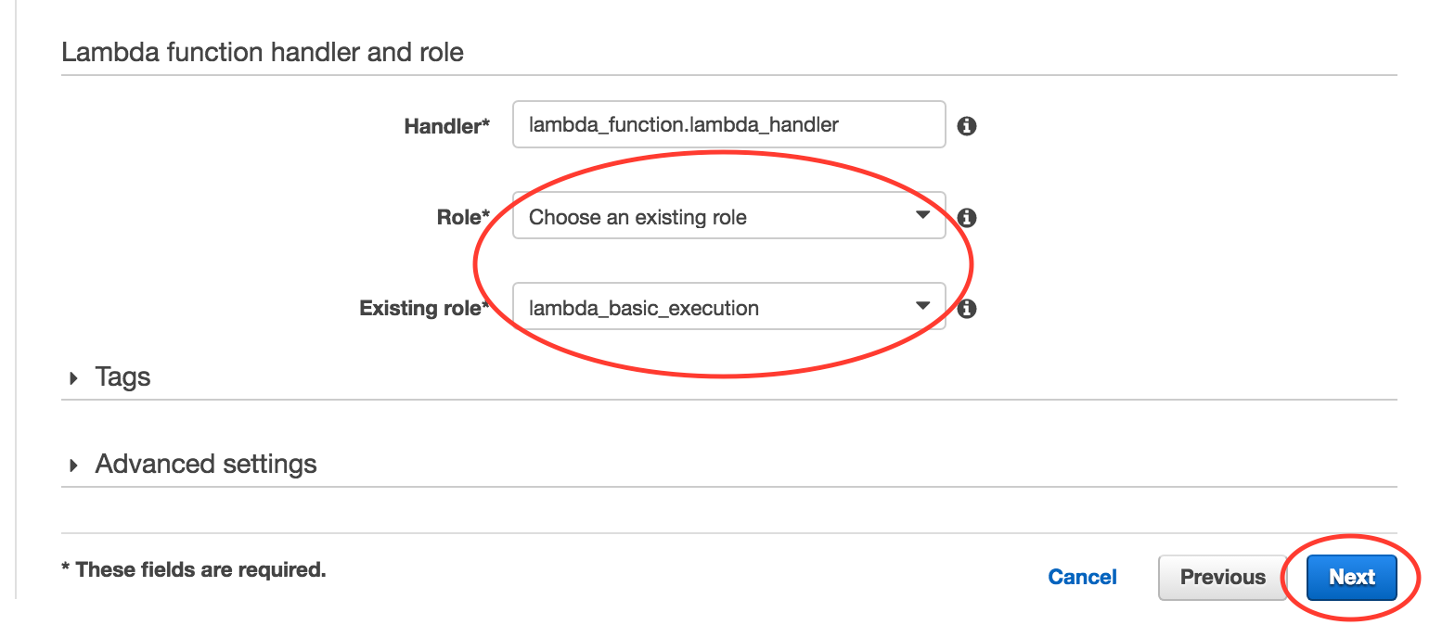Screen dimensions: 1455x625
Task: Click the Existing role field label
Action: click(x=424, y=308)
